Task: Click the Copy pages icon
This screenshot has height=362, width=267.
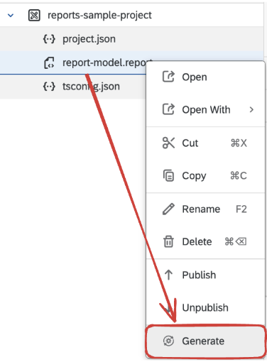Action: [x=168, y=175]
